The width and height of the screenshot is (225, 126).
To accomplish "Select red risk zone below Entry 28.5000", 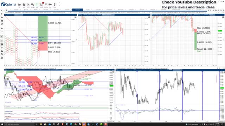I will 43,46.
